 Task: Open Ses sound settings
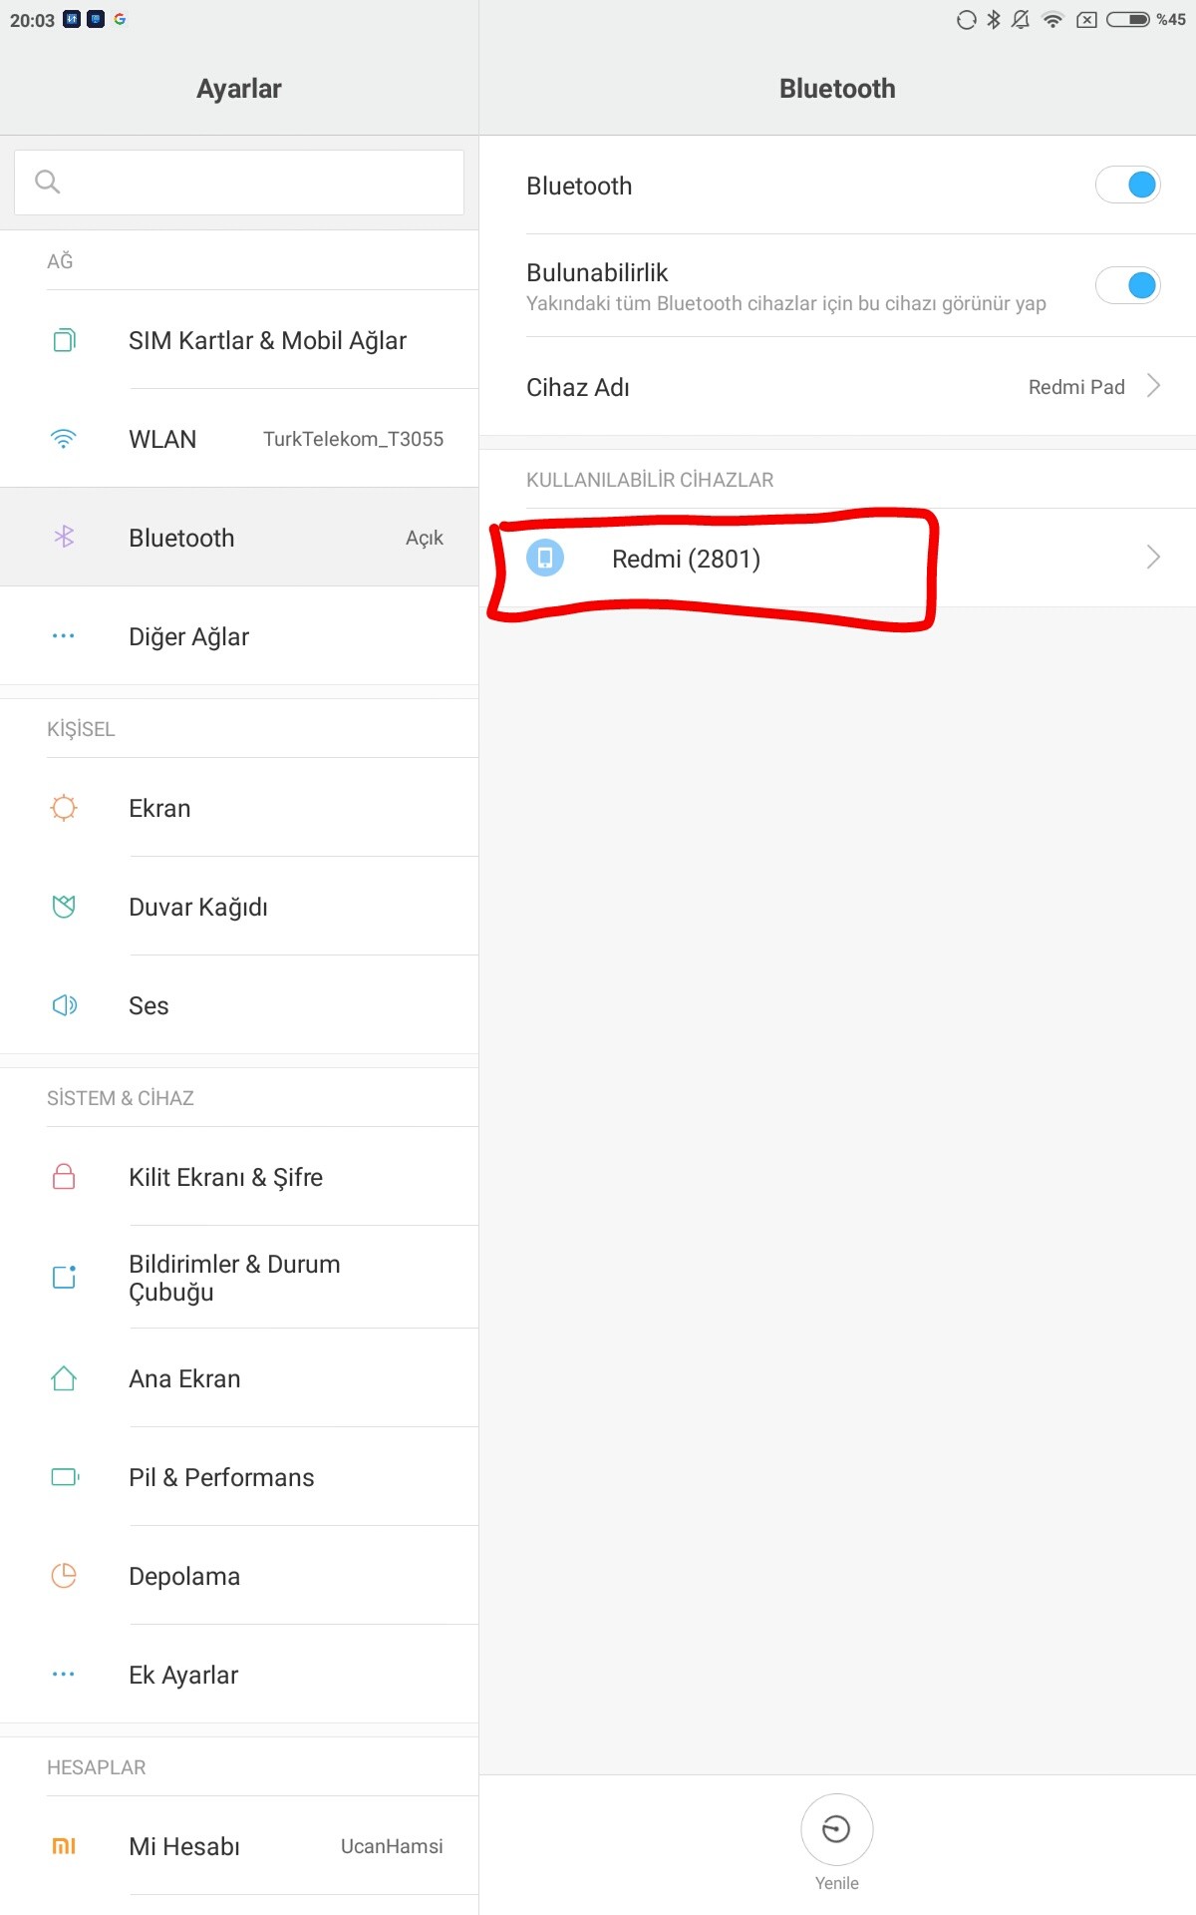point(239,1005)
